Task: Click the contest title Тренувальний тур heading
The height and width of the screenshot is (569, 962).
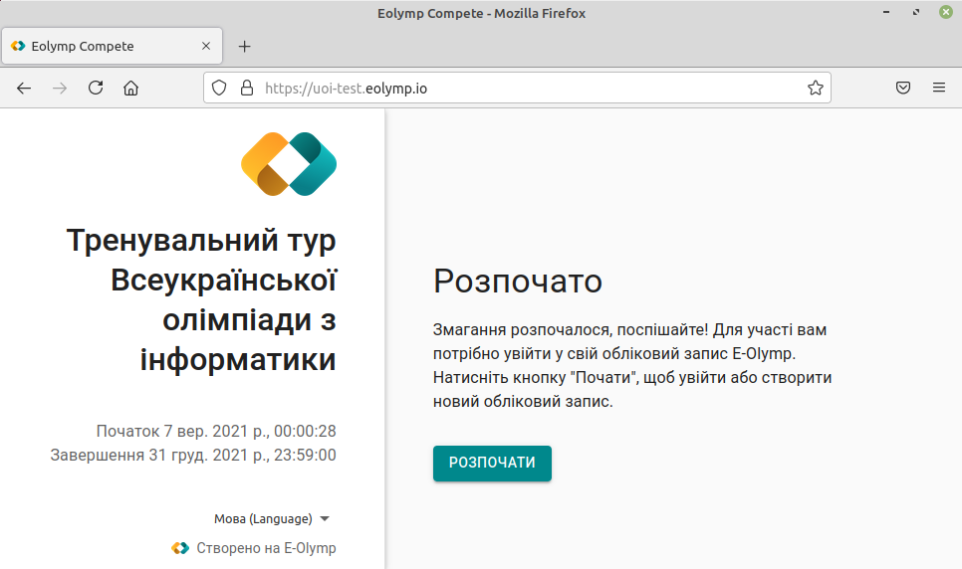Action: (201, 299)
